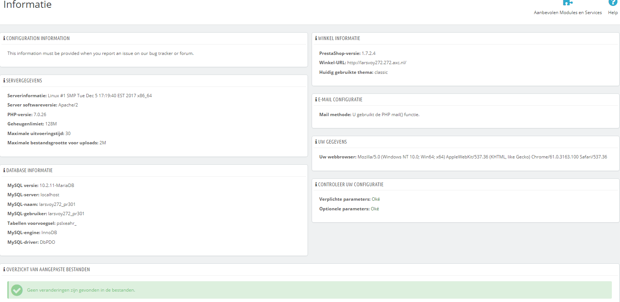Click the bug tracker instruction sentence
This screenshot has width=620, height=302.
pos(100,53)
